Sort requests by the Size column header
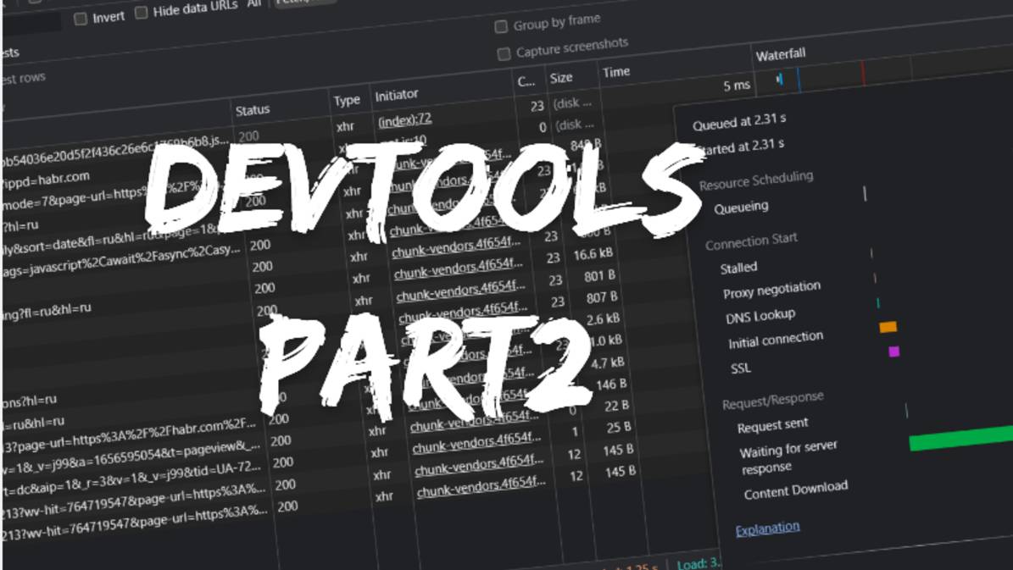This screenshot has width=1013, height=570. click(x=561, y=78)
